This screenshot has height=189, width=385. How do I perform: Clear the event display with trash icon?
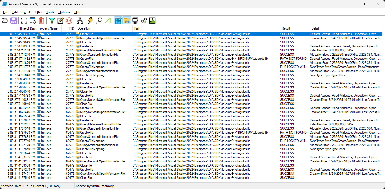click(41, 21)
